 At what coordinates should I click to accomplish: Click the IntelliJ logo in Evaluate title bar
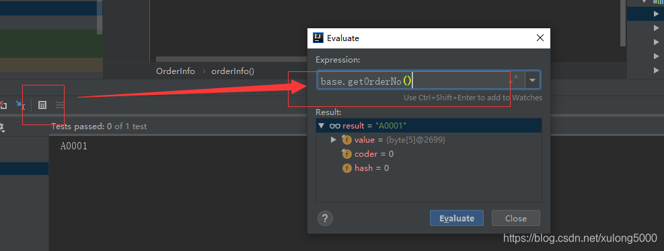(x=318, y=38)
